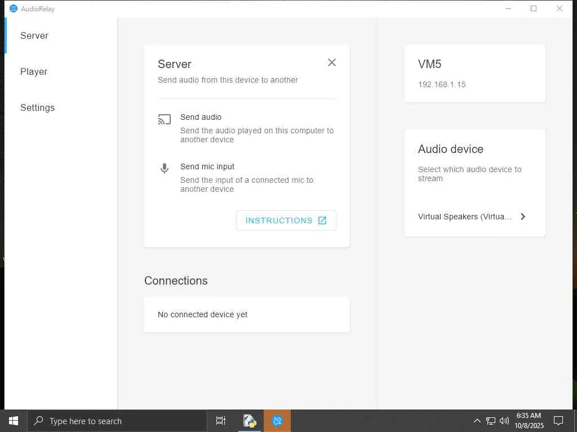Click the AudioRelay logo in title bar
The width and height of the screenshot is (577, 432).
tap(14, 8)
